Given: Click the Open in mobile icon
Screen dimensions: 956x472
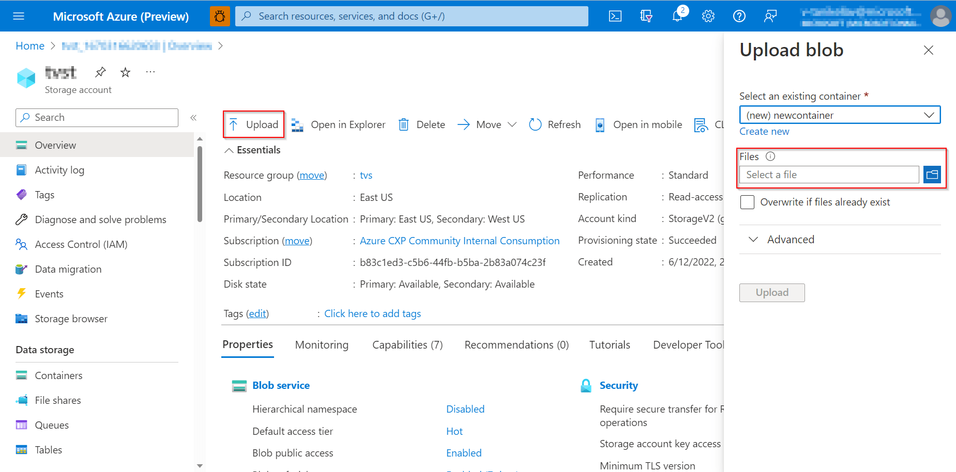Looking at the screenshot, I should point(599,124).
